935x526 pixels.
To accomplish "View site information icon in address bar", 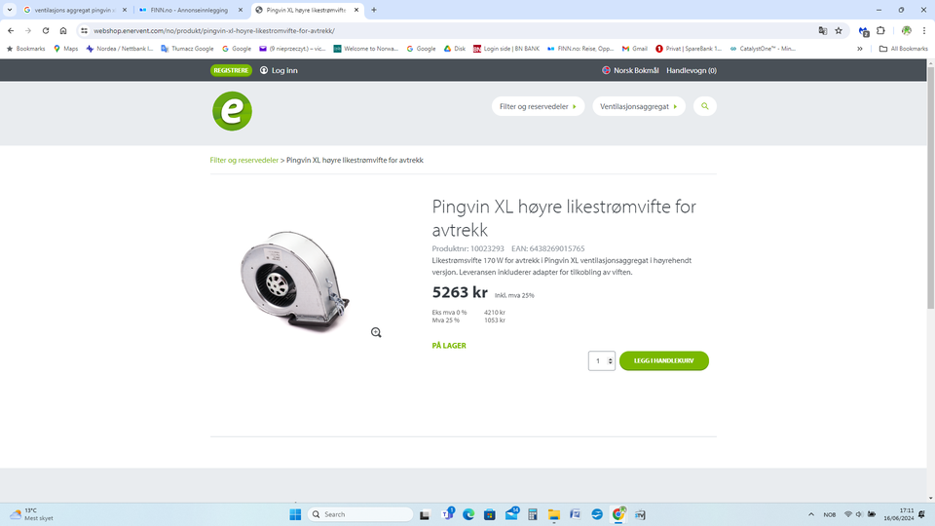I will 84,30.
